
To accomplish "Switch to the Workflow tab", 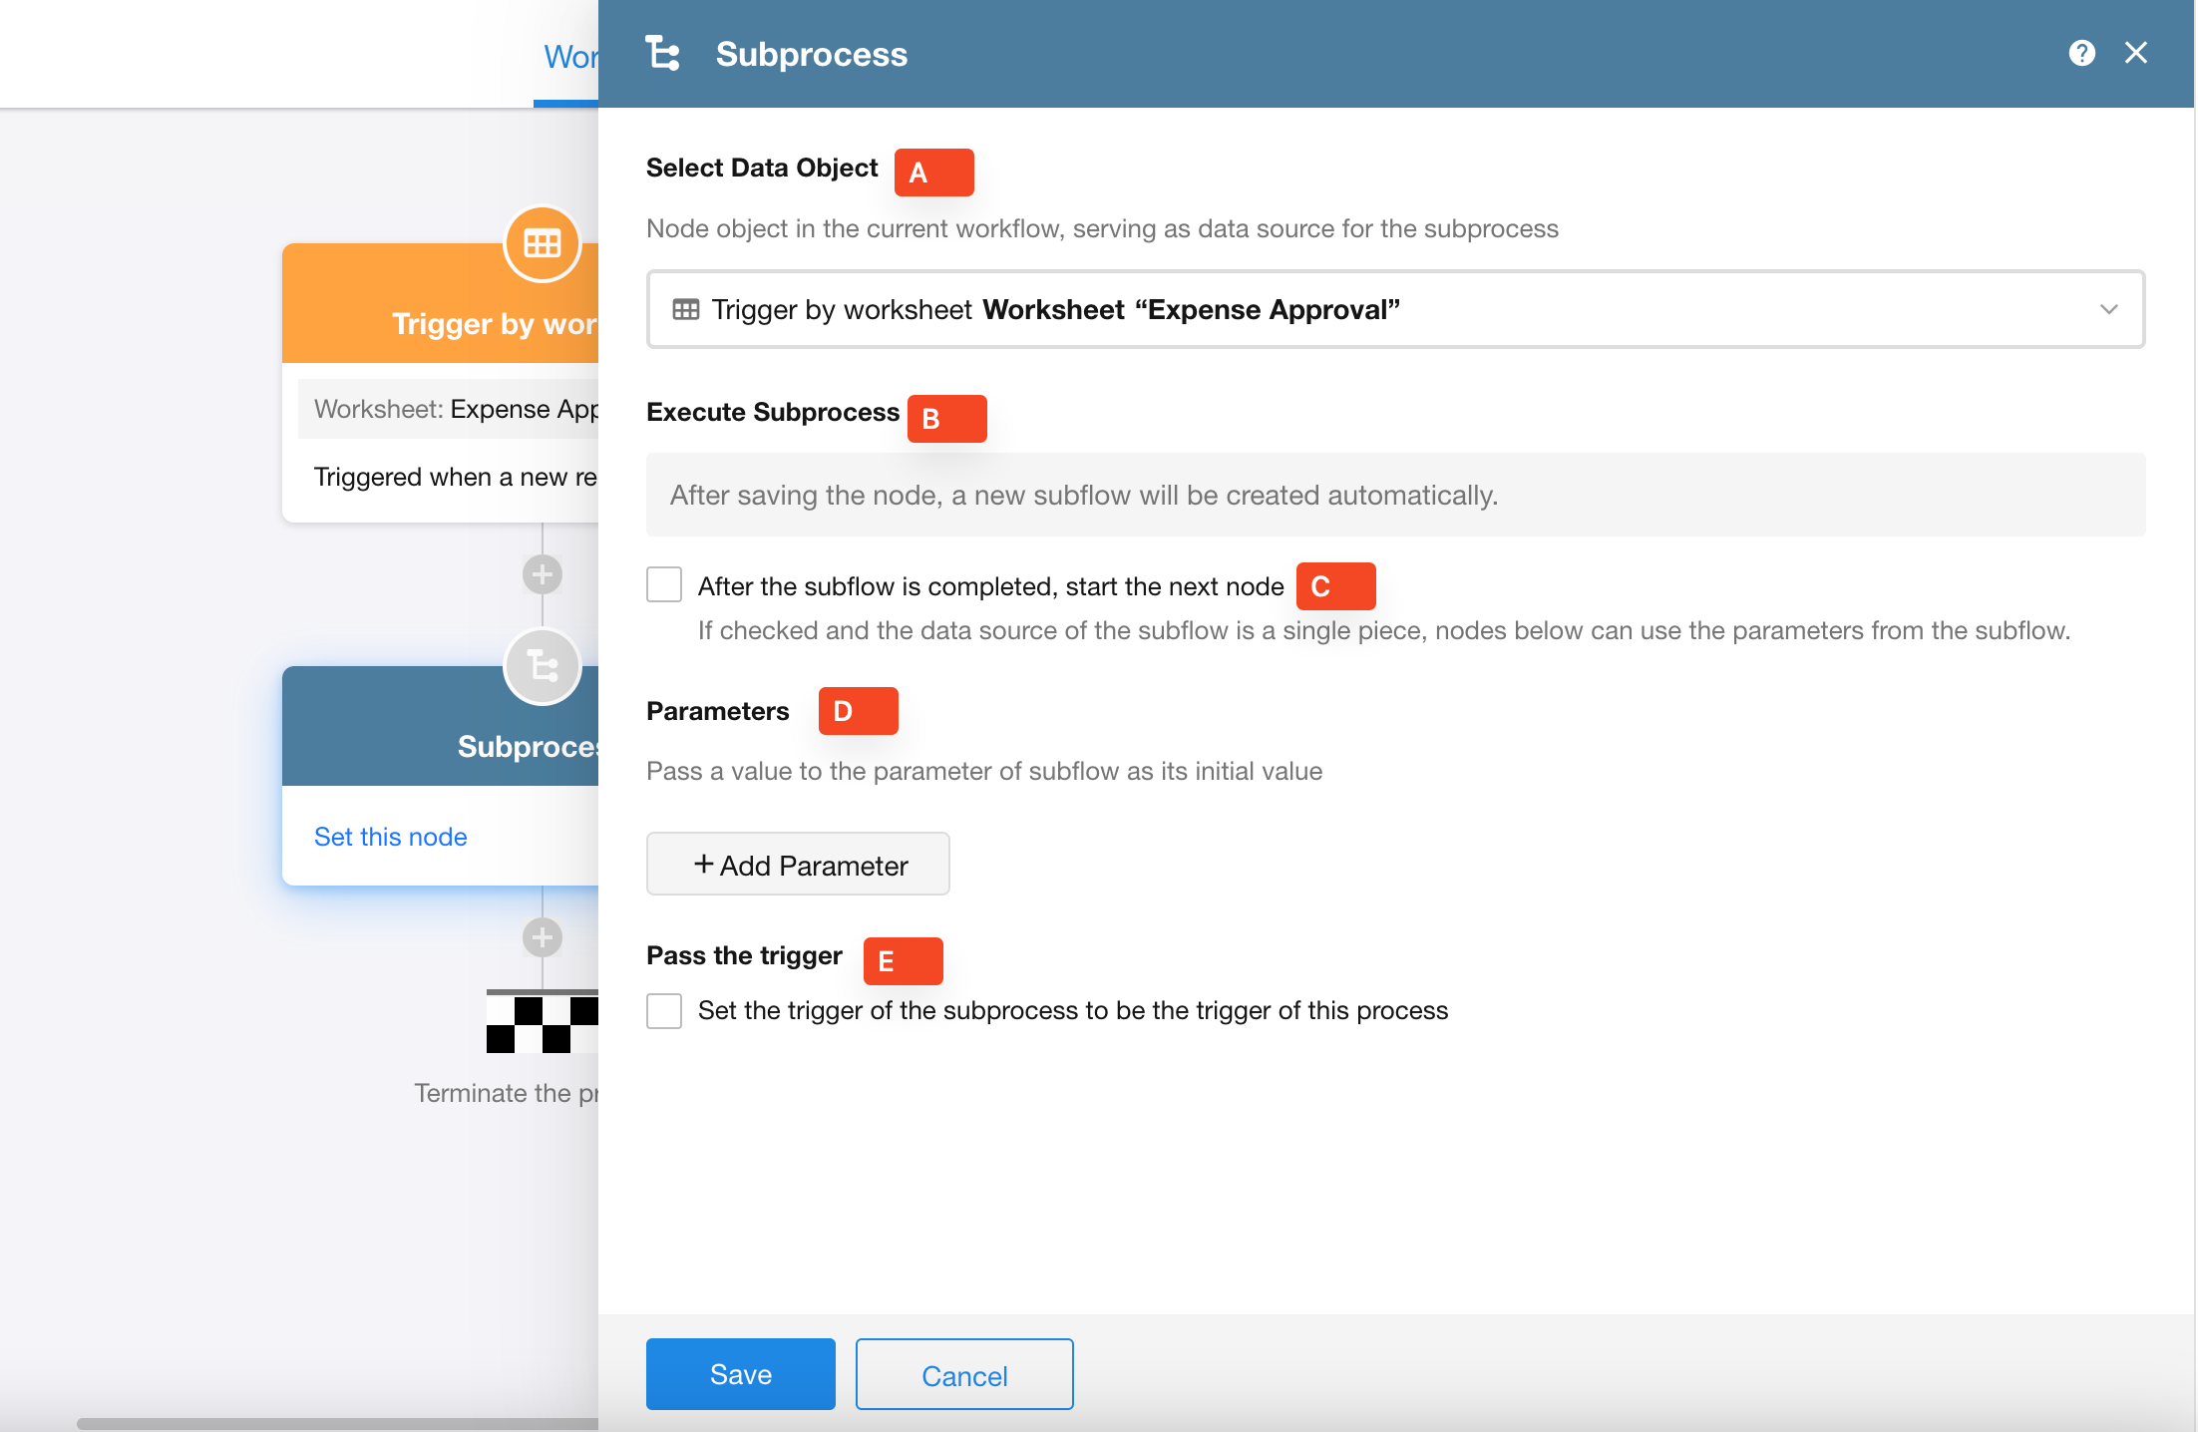I will click(568, 57).
